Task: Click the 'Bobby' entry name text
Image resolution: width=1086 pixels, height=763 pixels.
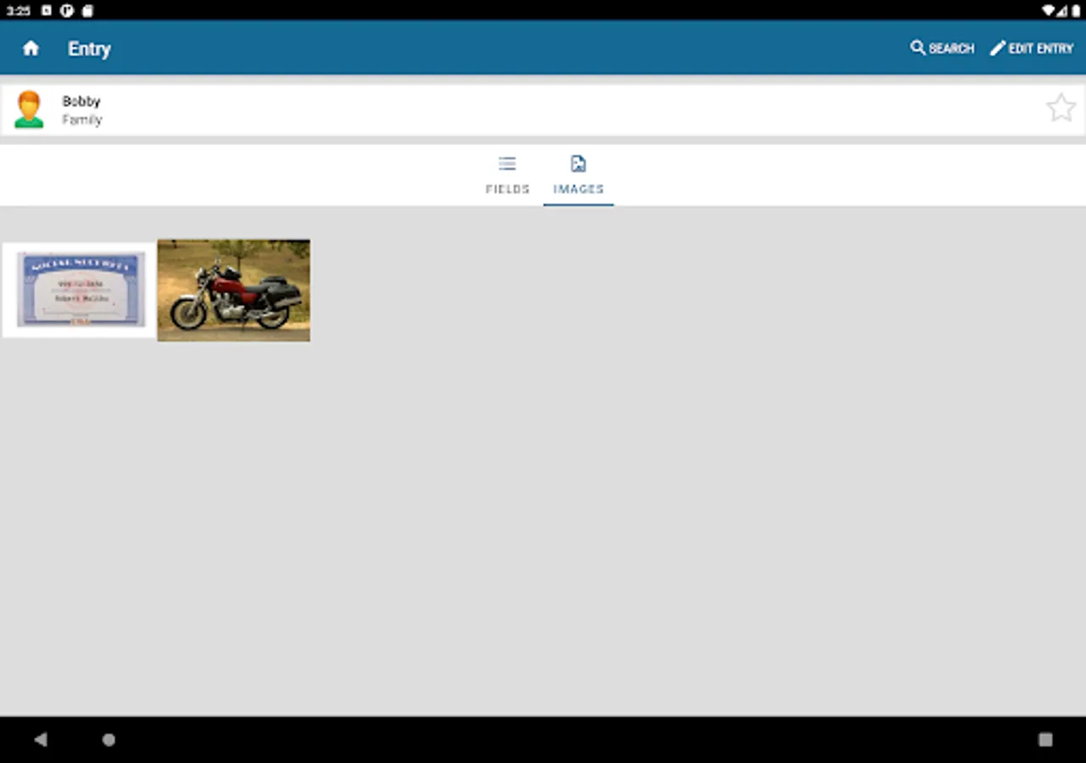Action: tap(81, 101)
